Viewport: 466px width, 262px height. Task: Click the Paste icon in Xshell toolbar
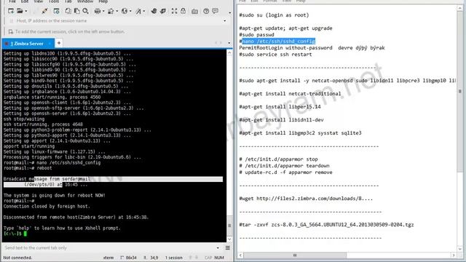76,11
